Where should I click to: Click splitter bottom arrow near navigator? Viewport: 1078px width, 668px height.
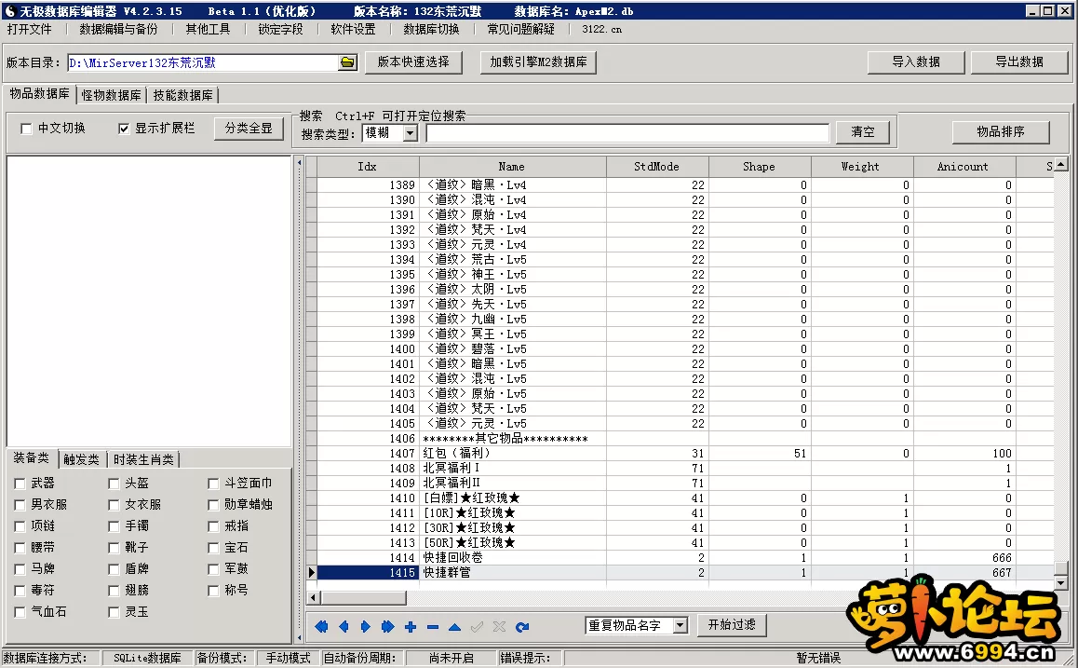coord(299,637)
